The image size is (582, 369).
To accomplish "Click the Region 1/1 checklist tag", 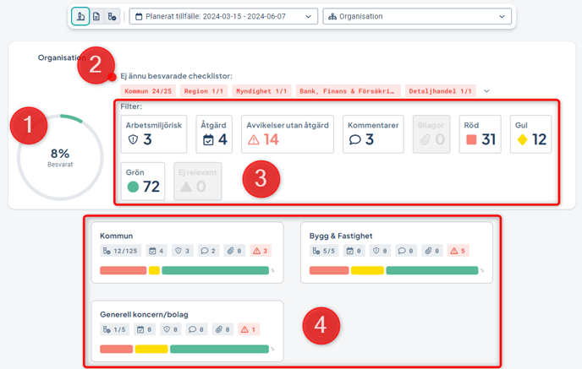I will pos(201,90).
